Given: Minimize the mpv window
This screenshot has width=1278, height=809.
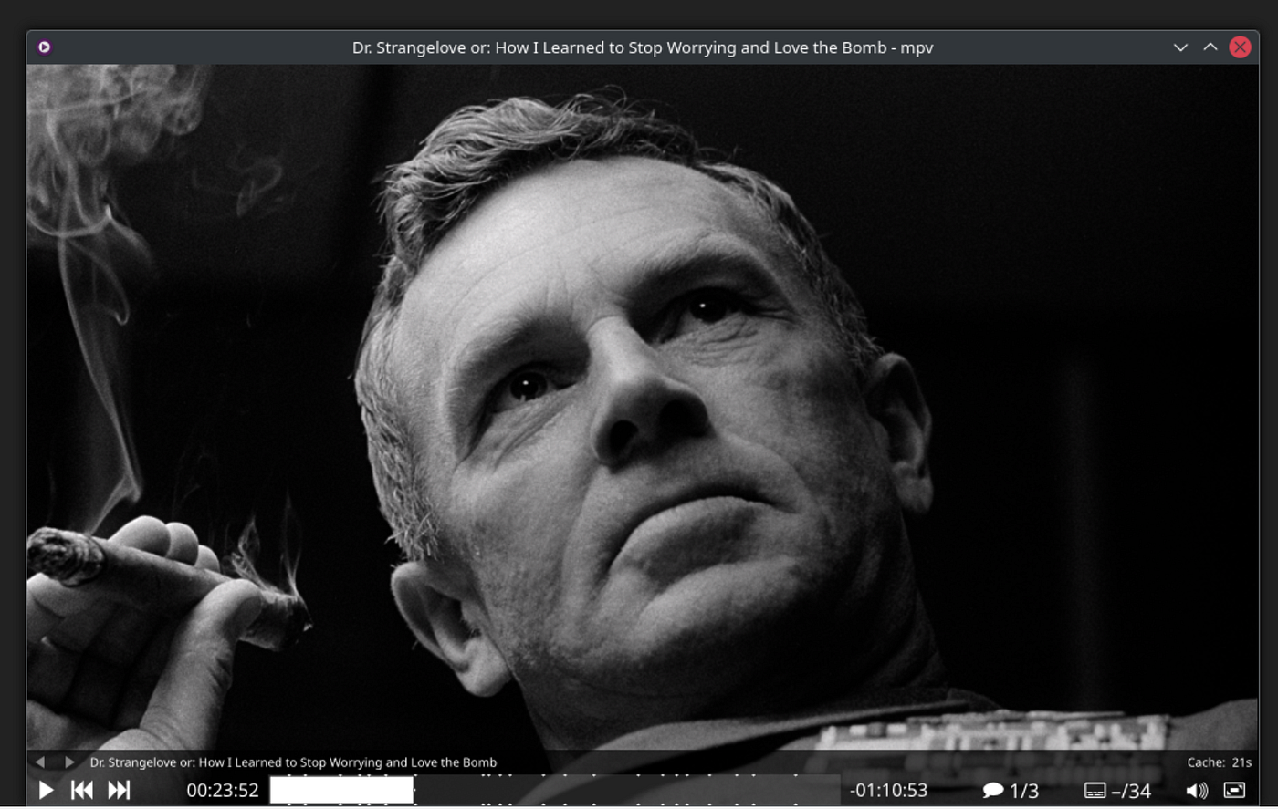Looking at the screenshot, I should [x=1180, y=47].
